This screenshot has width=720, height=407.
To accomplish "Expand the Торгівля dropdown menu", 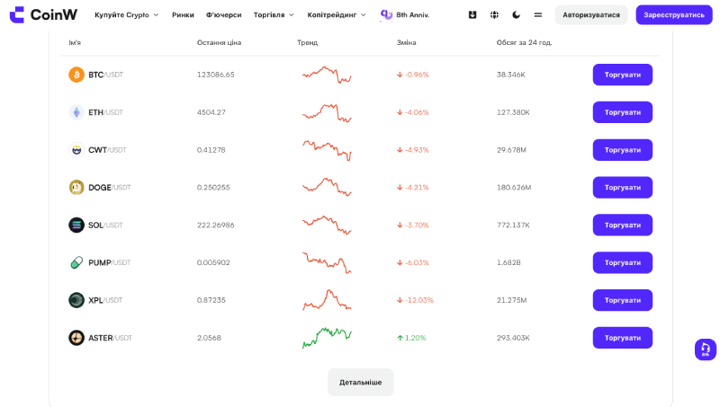I will point(274,15).
